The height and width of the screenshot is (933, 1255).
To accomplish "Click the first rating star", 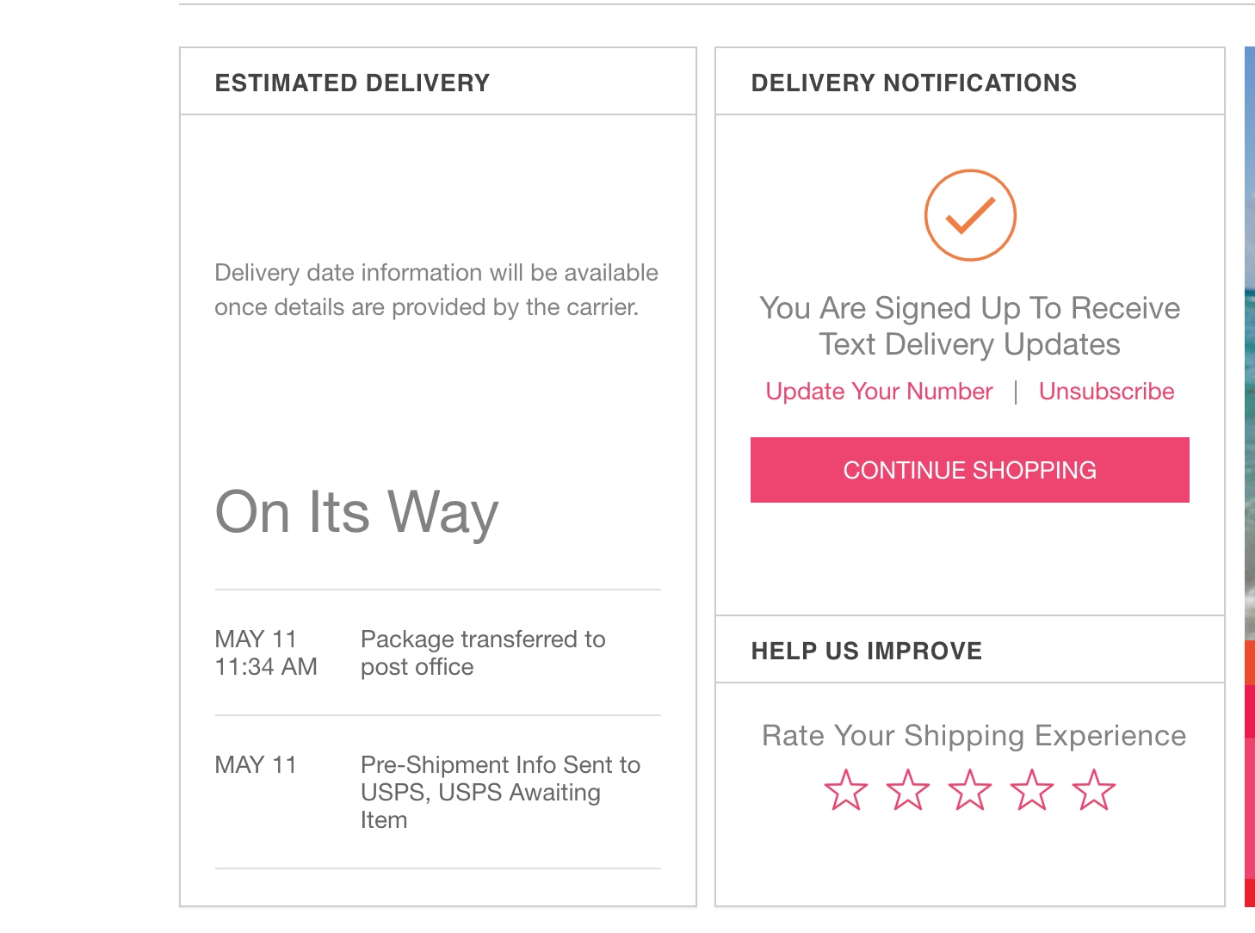I will 845,790.
